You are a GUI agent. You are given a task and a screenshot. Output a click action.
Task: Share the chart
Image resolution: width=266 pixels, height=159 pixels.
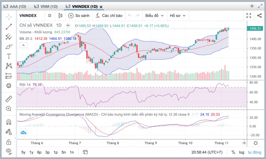point(259,16)
